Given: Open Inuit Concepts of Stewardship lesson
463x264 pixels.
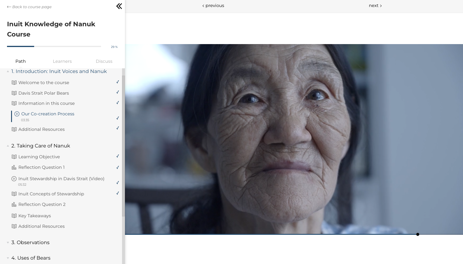Looking at the screenshot, I should pyautogui.click(x=51, y=194).
